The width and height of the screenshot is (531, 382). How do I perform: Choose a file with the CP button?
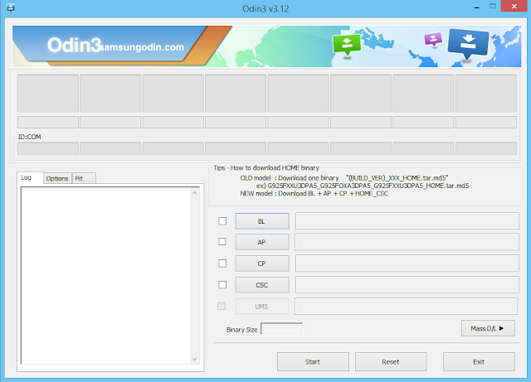click(262, 264)
